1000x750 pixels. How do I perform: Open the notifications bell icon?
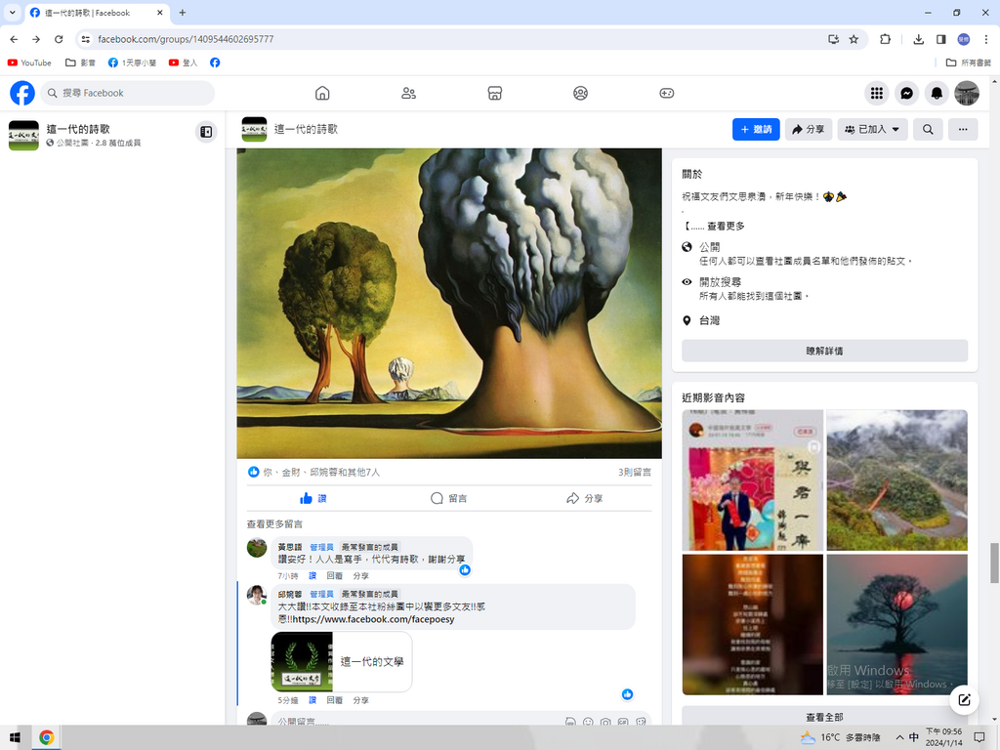937,93
